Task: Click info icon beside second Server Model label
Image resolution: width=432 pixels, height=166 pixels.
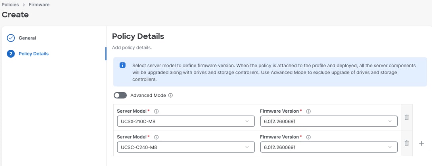Action: coord(156,137)
